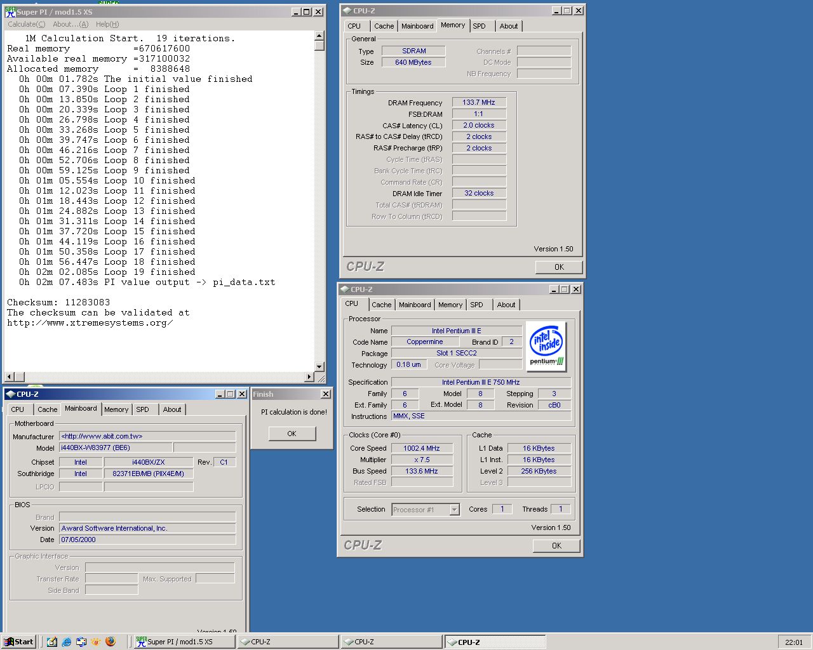Click up arrow of Super PI vertical scrollbar

319,36
